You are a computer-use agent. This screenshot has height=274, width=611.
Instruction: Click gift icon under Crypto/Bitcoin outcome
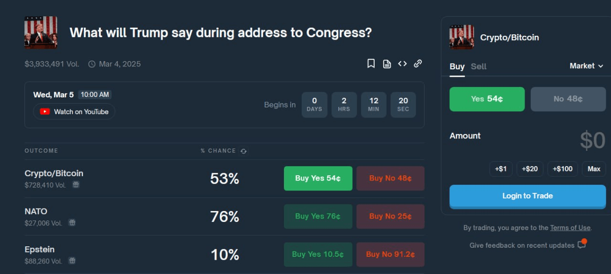point(76,185)
